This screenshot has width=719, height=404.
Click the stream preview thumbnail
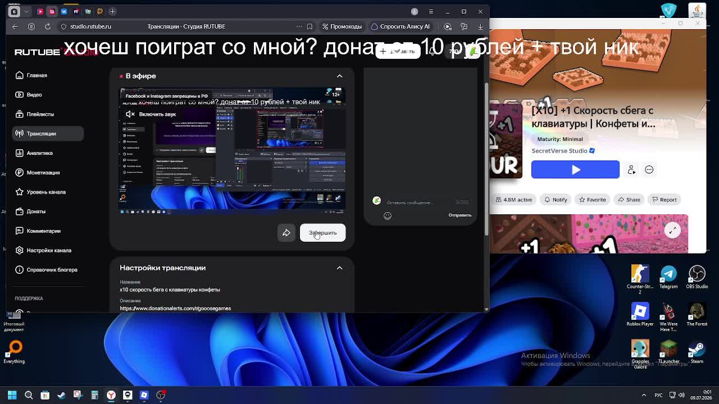(x=232, y=150)
